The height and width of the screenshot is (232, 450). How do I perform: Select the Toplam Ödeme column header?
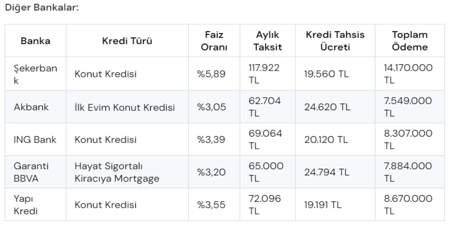(410, 41)
